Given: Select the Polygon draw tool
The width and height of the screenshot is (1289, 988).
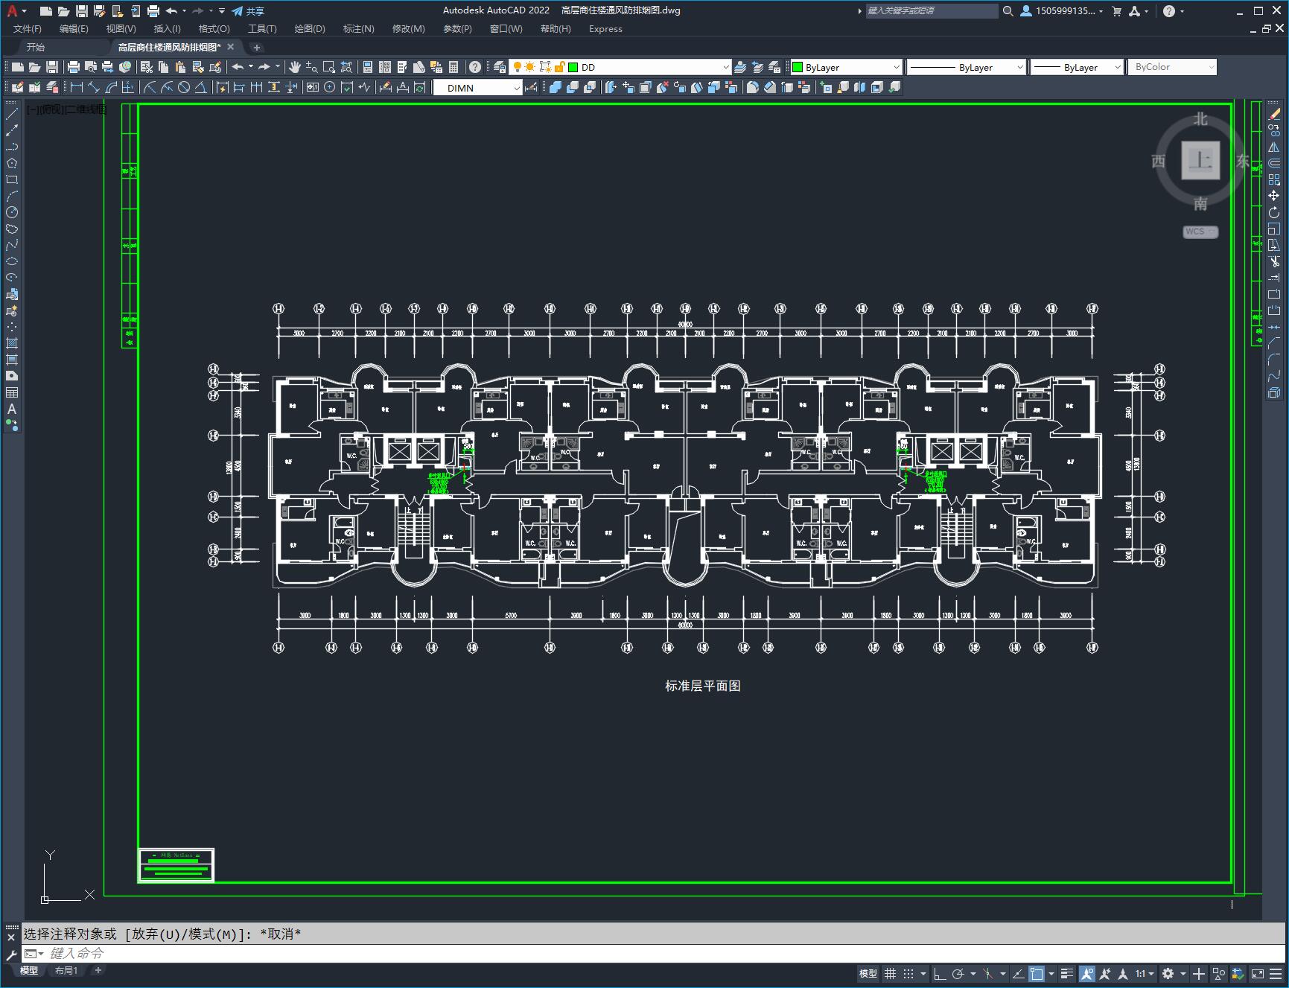Looking at the screenshot, I should [x=12, y=163].
